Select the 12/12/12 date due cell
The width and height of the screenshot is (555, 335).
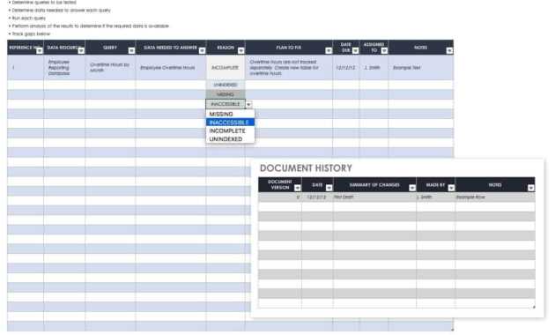click(x=346, y=68)
